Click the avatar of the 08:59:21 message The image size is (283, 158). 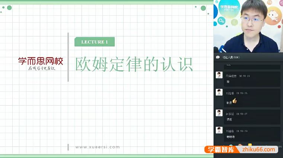[219, 75]
